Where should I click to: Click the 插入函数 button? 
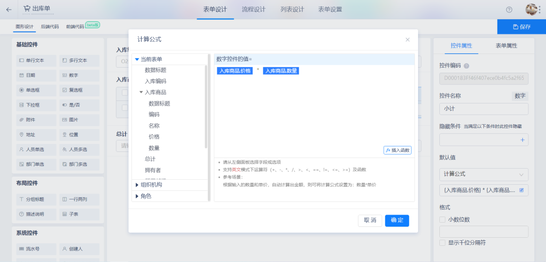click(397, 150)
